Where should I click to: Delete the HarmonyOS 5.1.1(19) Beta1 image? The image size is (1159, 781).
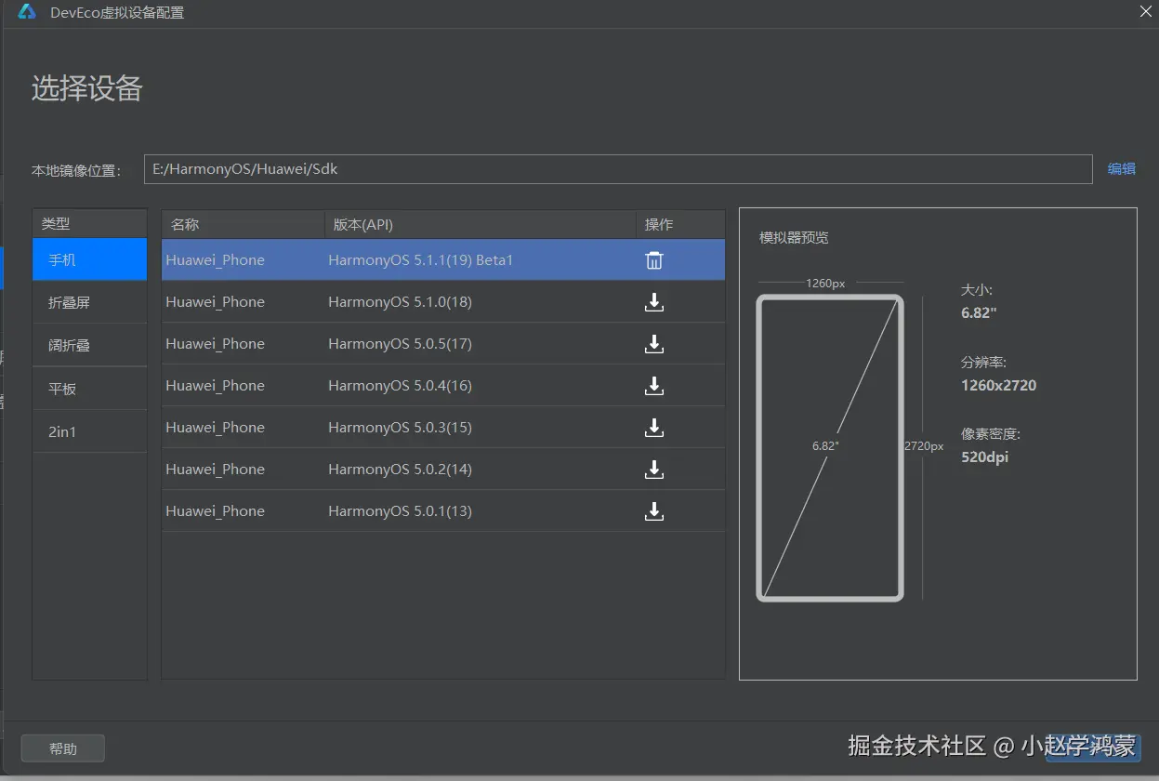tap(654, 260)
